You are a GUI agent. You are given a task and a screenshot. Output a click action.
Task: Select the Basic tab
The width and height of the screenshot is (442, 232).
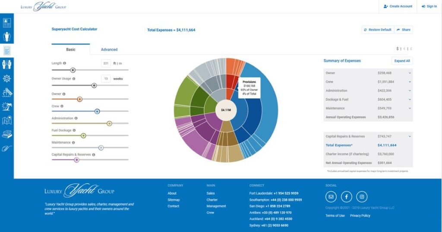(70, 50)
